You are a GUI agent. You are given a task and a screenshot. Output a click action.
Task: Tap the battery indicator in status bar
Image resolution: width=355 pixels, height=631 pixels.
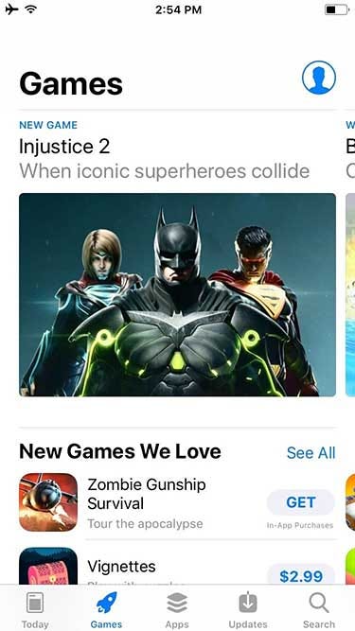pyautogui.click(x=336, y=9)
